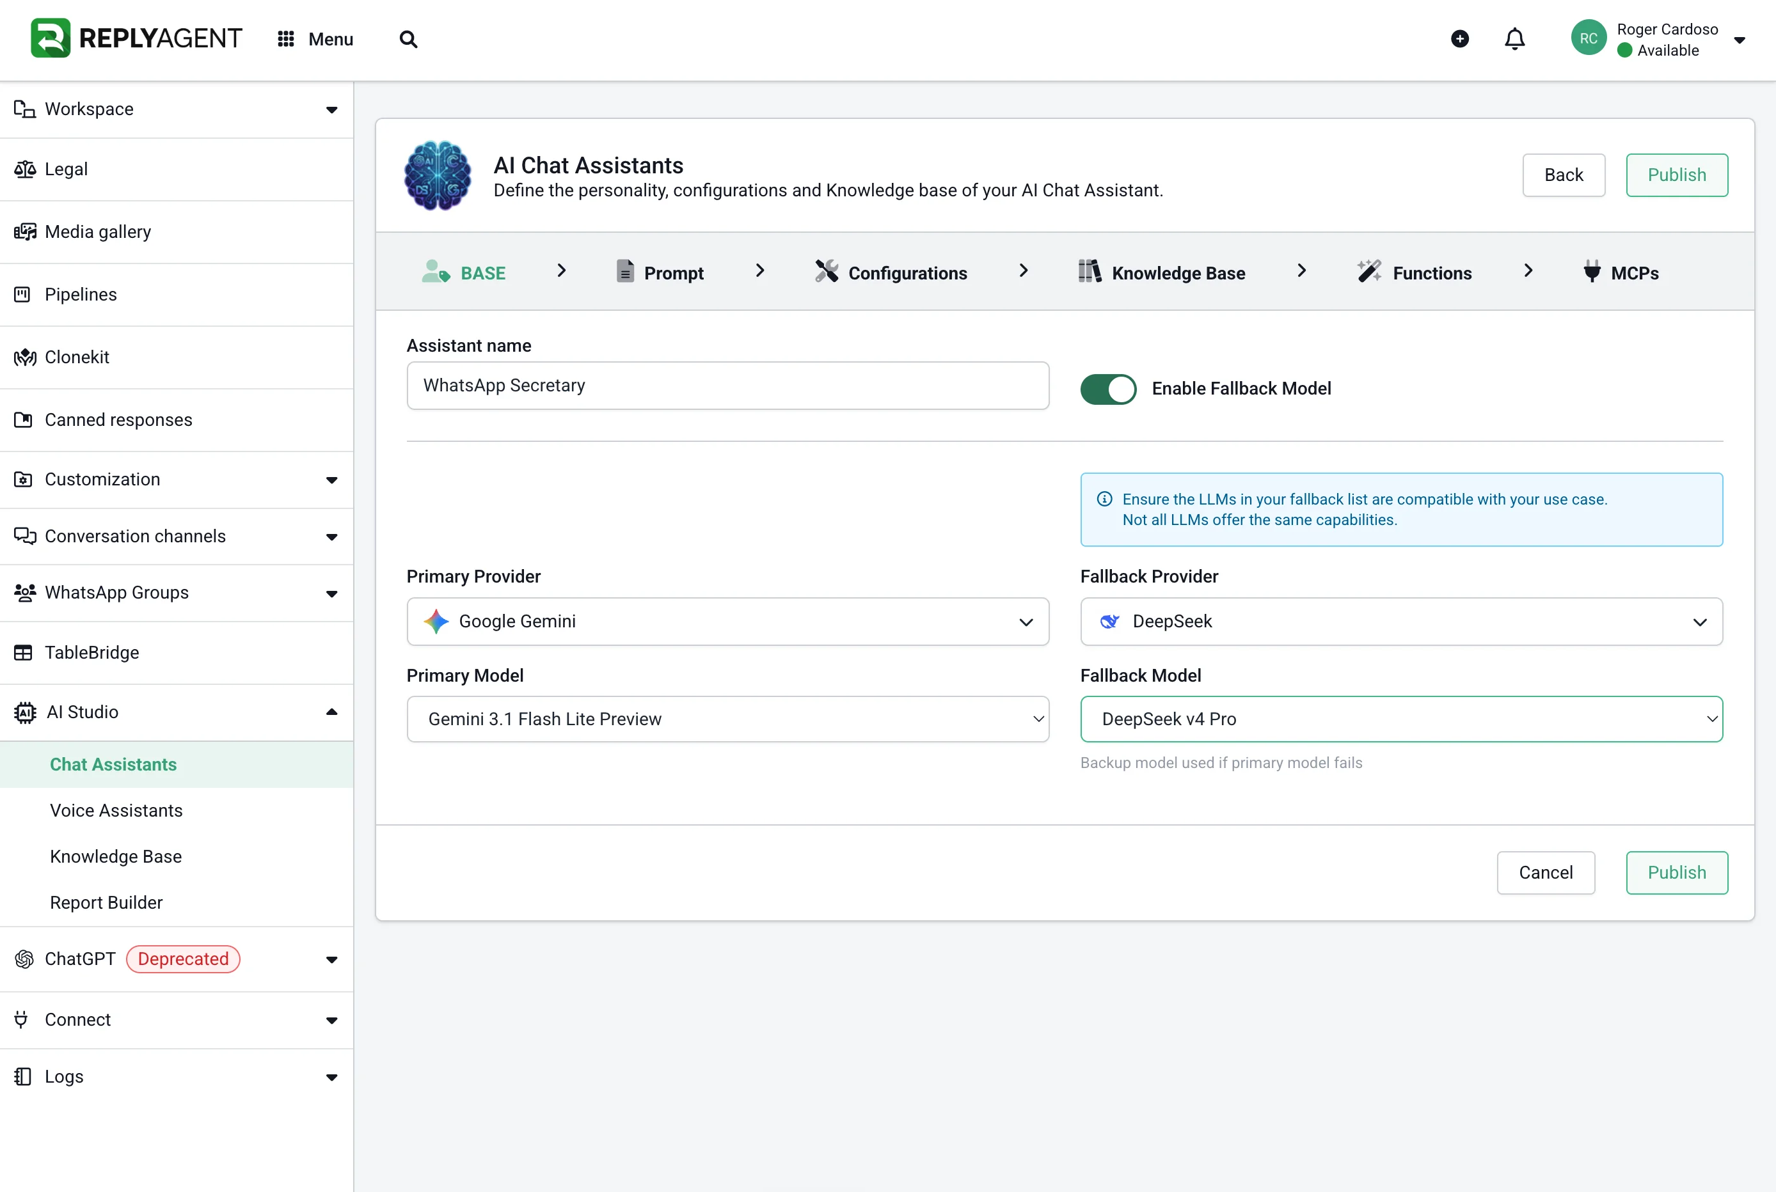Open the Fallback Model dropdown
This screenshot has height=1192, width=1776.
coord(1401,719)
